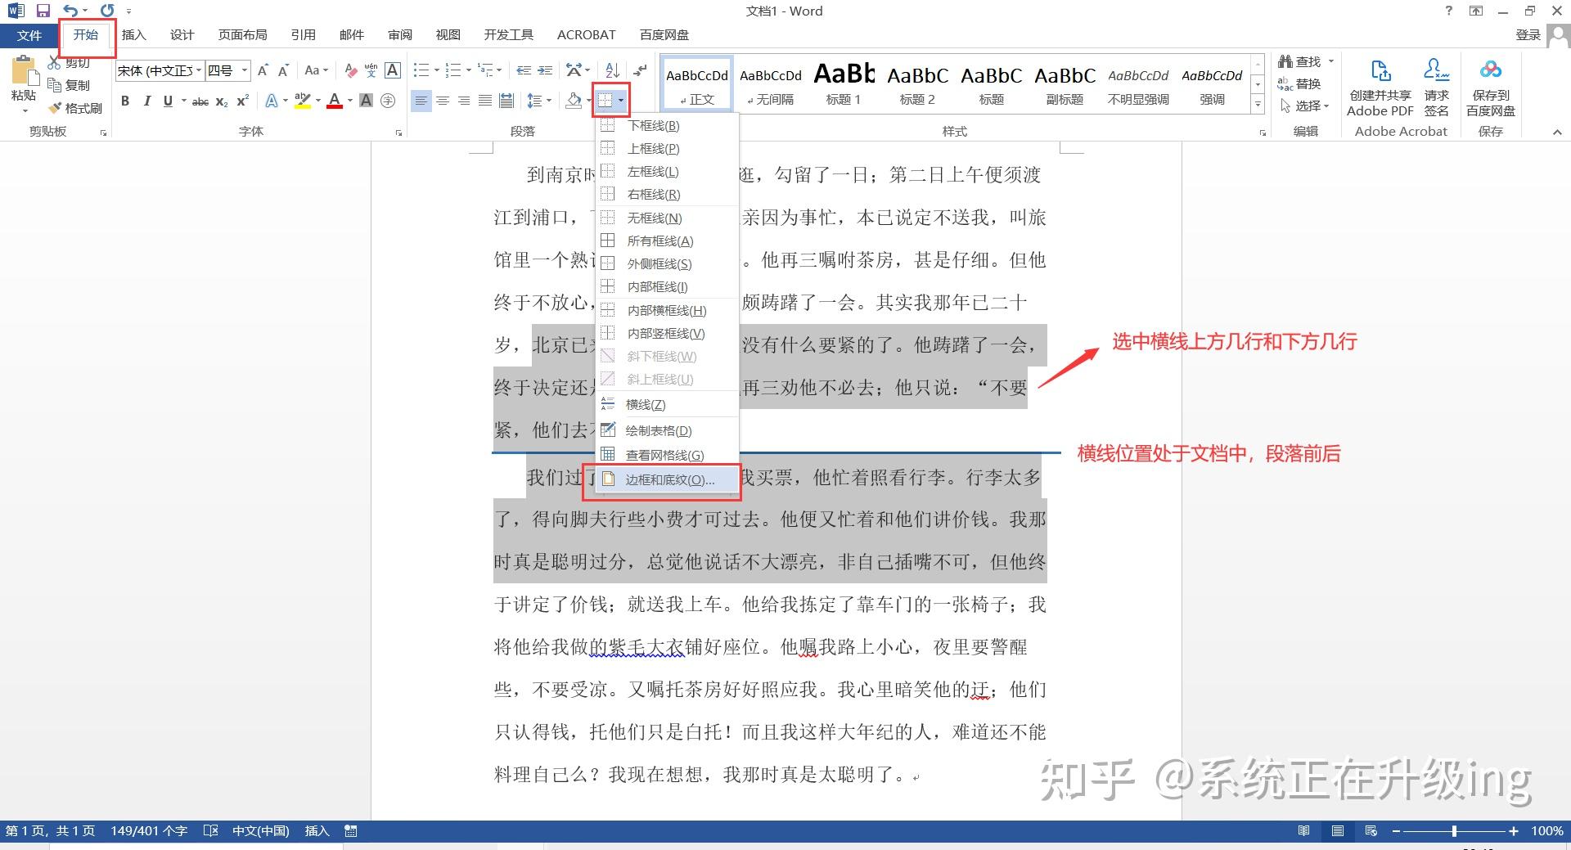Click the Save icon in quick access toolbar

tap(43, 11)
